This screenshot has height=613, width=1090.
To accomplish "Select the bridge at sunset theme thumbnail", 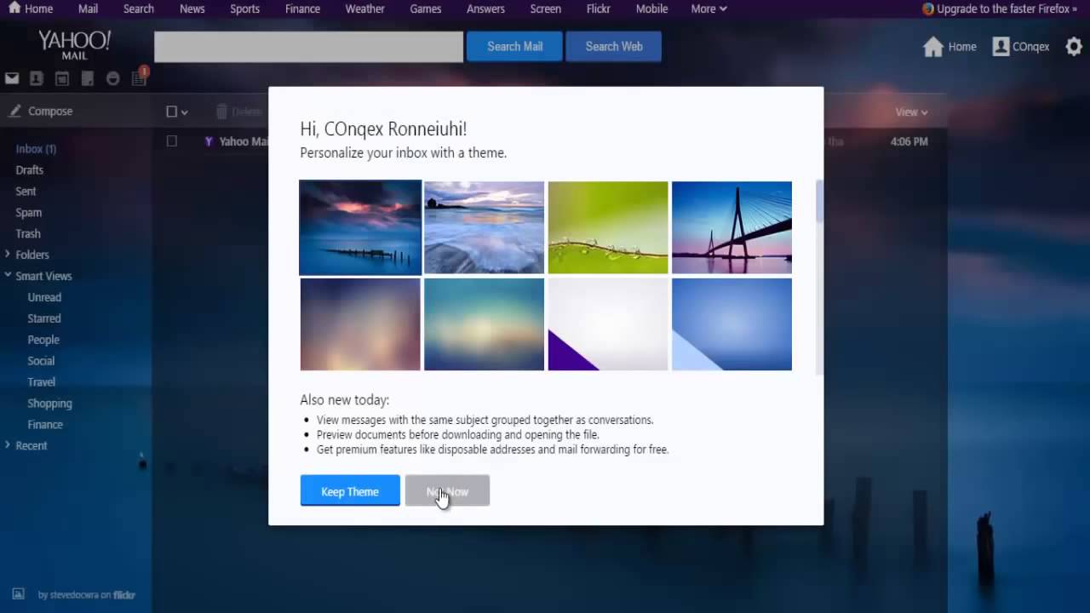I will pyautogui.click(x=731, y=227).
